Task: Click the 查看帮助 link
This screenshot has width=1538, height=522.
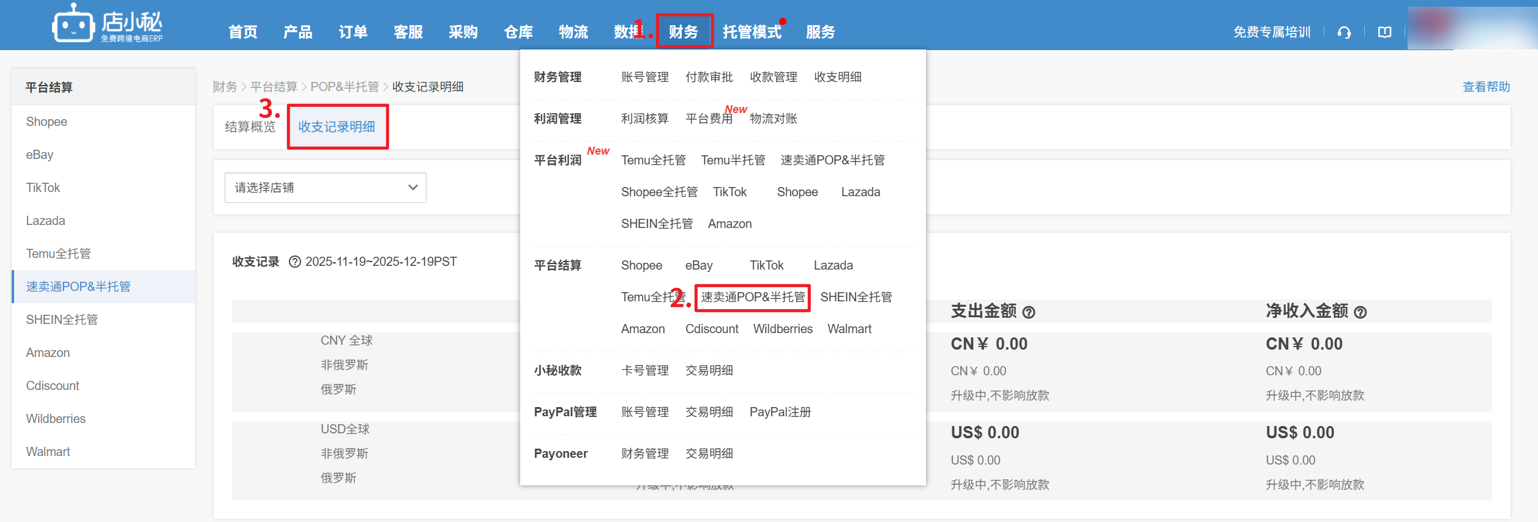Action: (x=1486, y=87)
